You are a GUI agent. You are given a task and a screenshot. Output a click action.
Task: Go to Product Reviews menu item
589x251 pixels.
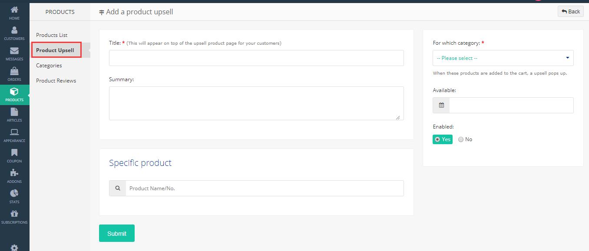56,81
